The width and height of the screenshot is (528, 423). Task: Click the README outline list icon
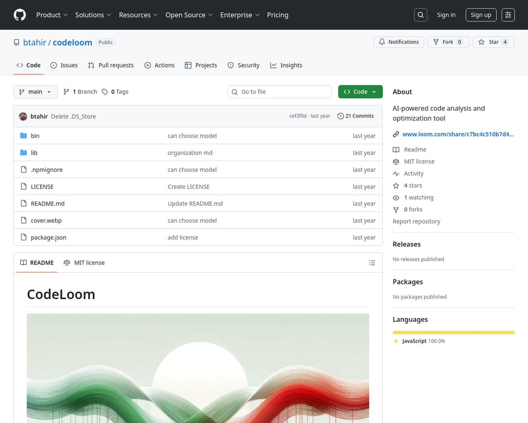[372, 263]
